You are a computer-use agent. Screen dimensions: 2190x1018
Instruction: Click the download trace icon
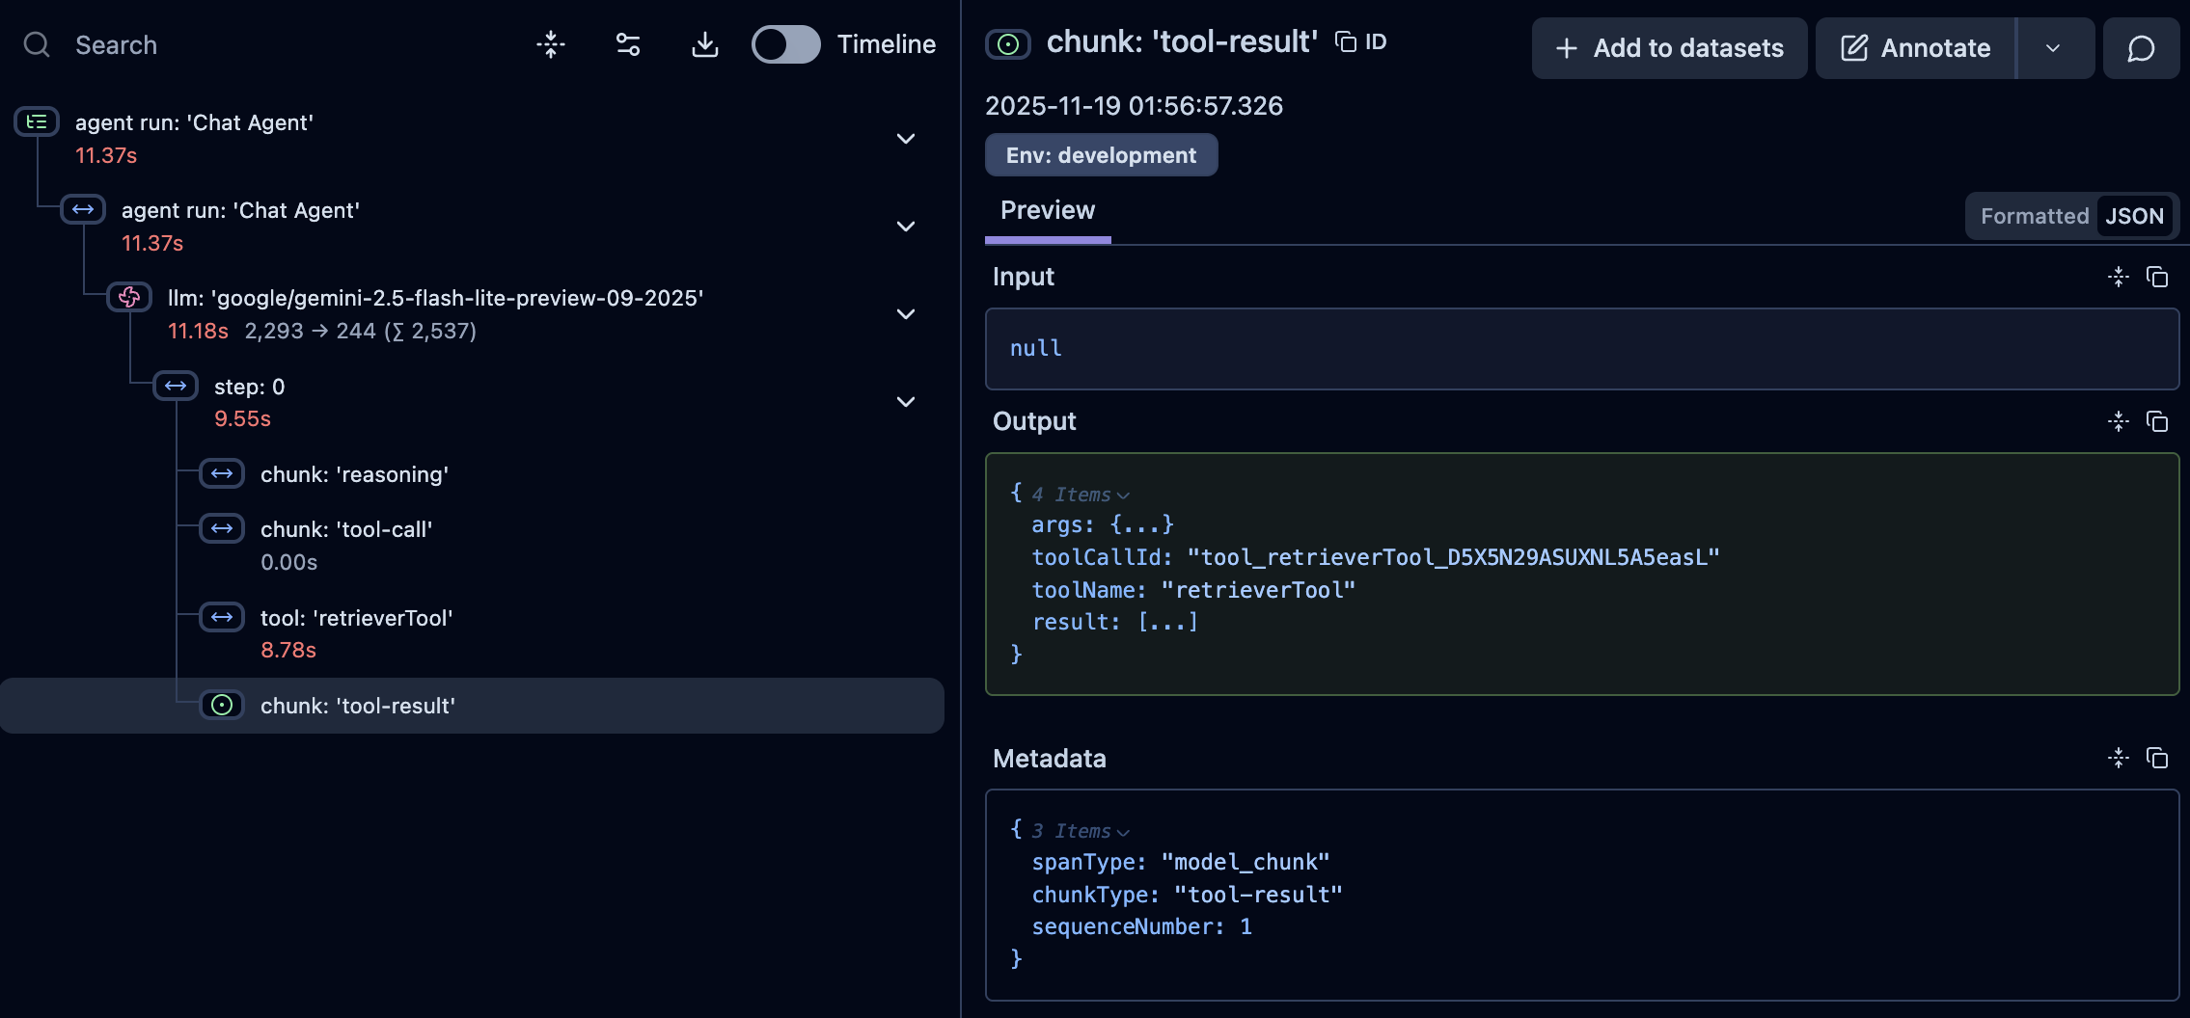tap(705, 44)
